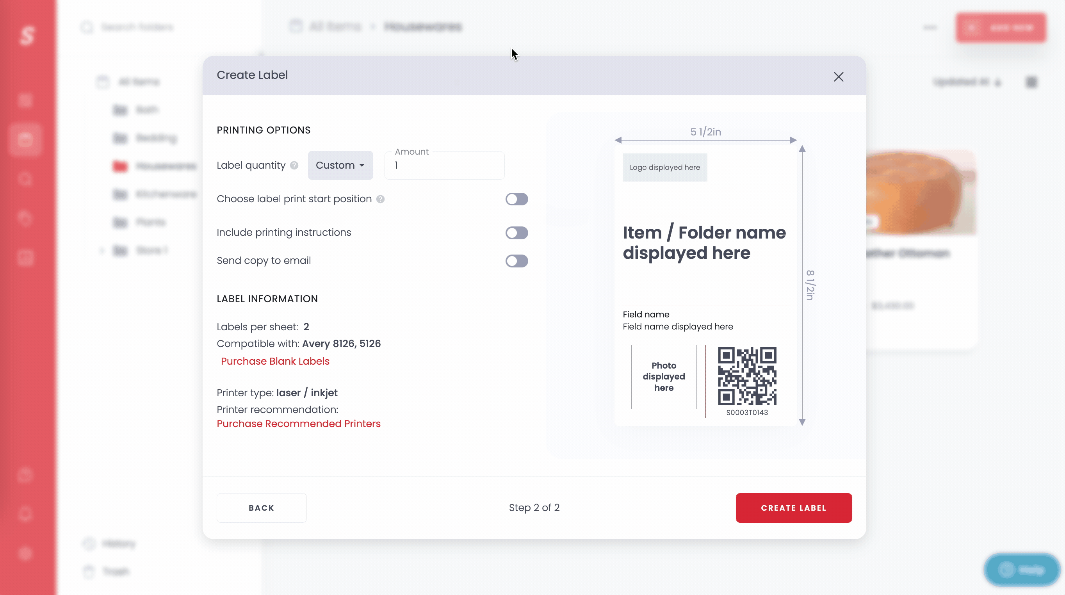
Task: Click the grid view icon near Updated At
Action: tap(1031, 82)
